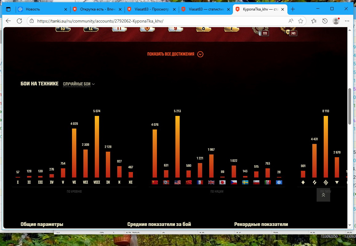This screenshot has height=246, width=356.
Task: Click the Germany flag nation icon
Action: pos(166,182)
